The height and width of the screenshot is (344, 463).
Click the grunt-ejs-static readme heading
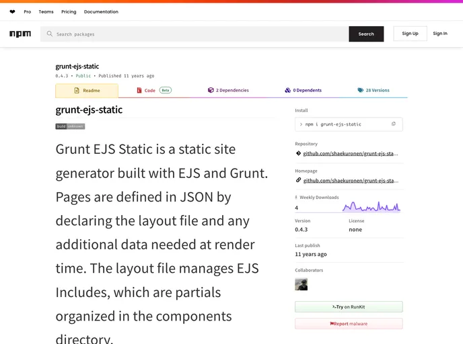coord(89,110)
